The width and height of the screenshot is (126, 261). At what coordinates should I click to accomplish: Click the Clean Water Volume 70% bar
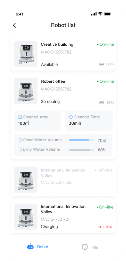click(x=82, y=140)
